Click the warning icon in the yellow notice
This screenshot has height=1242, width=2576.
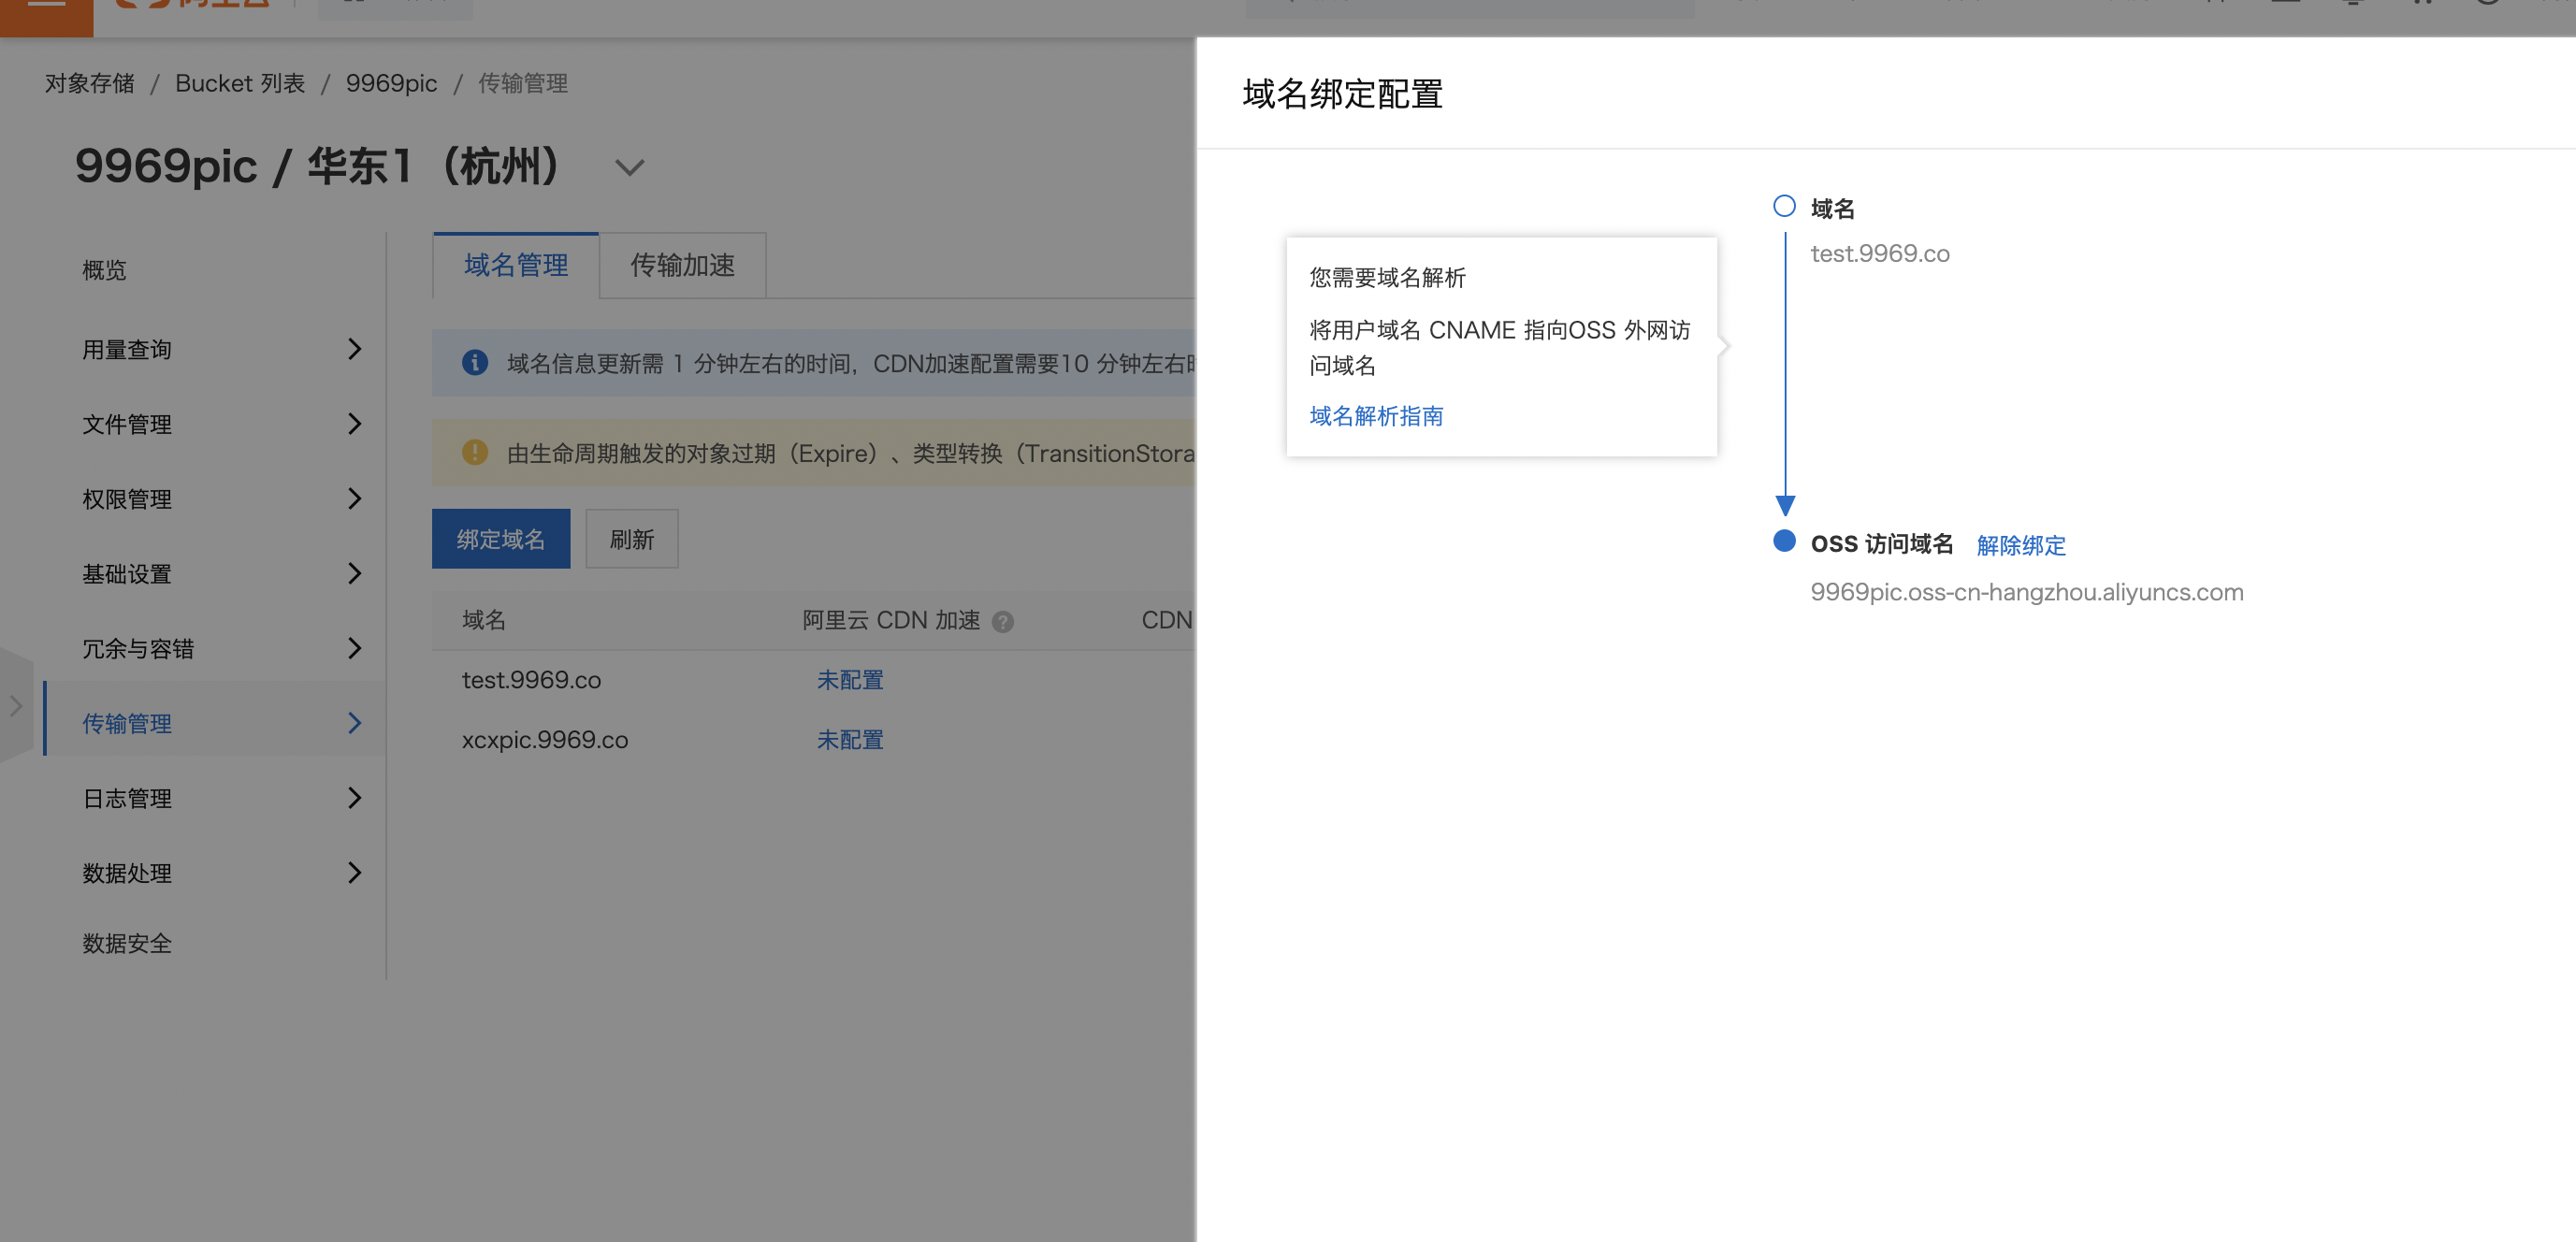point(475,452)
